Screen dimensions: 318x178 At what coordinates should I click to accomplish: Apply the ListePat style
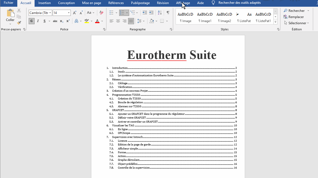point(244,17)
